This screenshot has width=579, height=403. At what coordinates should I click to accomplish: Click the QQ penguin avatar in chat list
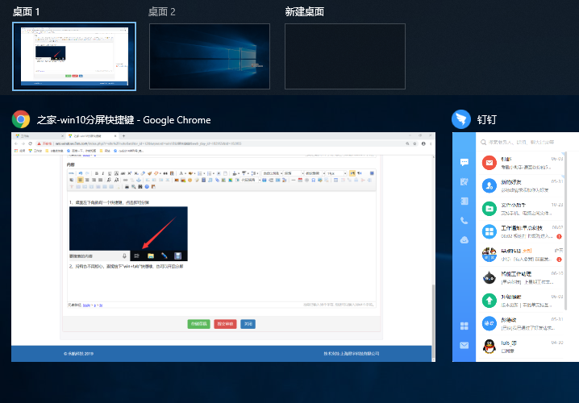point(489,347)
